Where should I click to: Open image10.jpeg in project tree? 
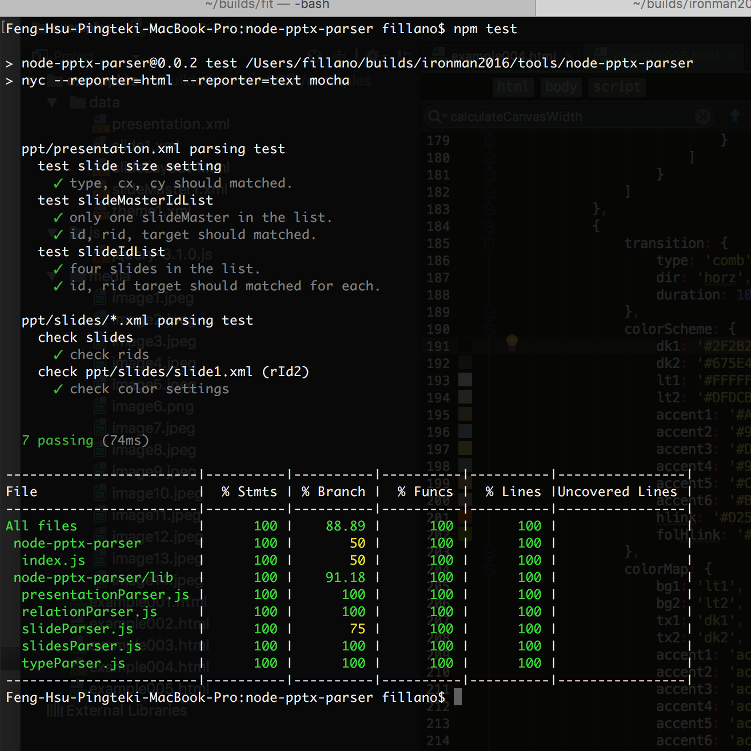pos(149,494)
